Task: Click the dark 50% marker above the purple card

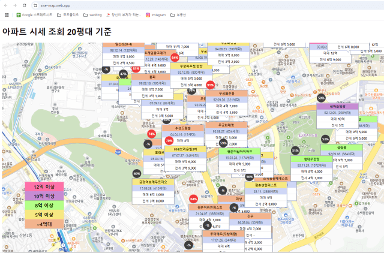Action: click(x=321, y=98)
